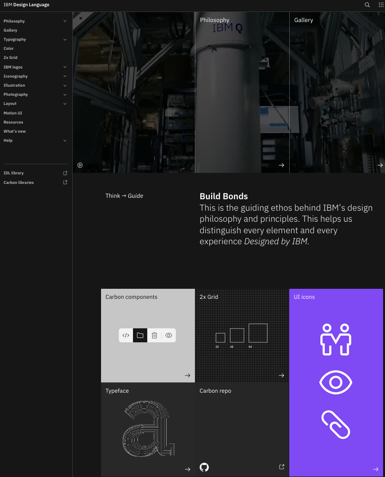Expand the Typography sidebar chevron
Image resolution: width=385 pixels, height=477 pixels.
click(x=65, y=40)
